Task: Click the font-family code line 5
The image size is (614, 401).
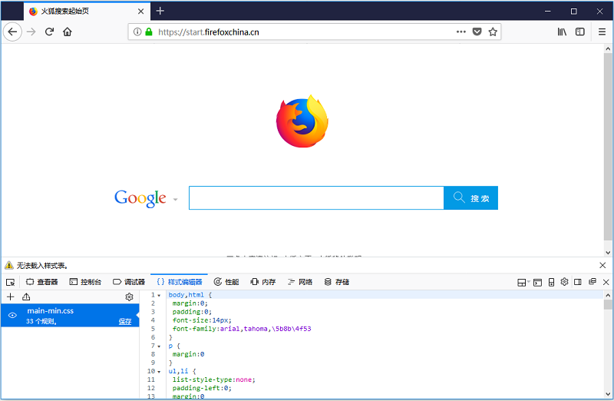Action: click(242, 329)
